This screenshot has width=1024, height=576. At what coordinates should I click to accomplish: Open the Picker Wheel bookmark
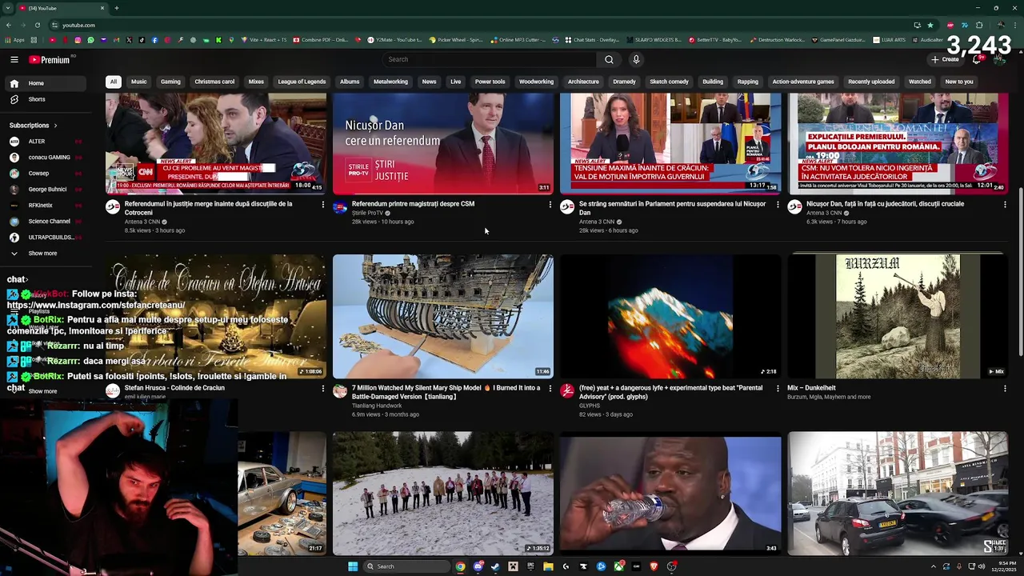pyautogui.click(x=456, y=40)
